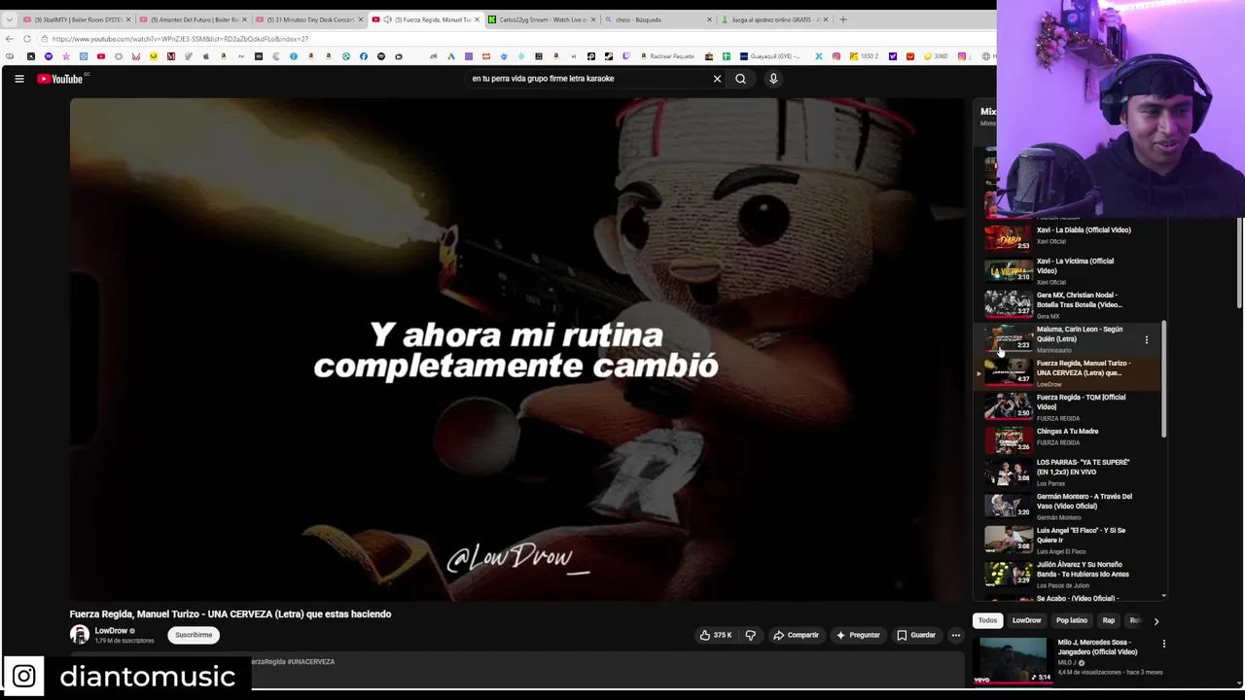Image resolution: width=1245 pixels, height=700 pixels.
Task: Close the chess - Búsqueda tab
Action: [x=709, y=19]
